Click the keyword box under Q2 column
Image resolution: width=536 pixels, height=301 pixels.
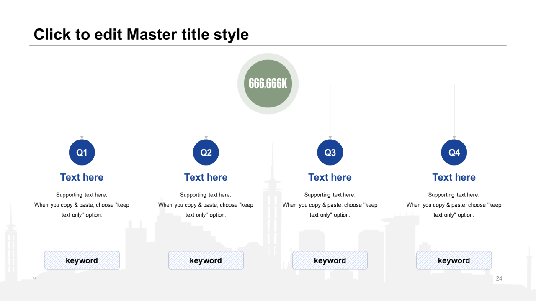pos(206,260)
